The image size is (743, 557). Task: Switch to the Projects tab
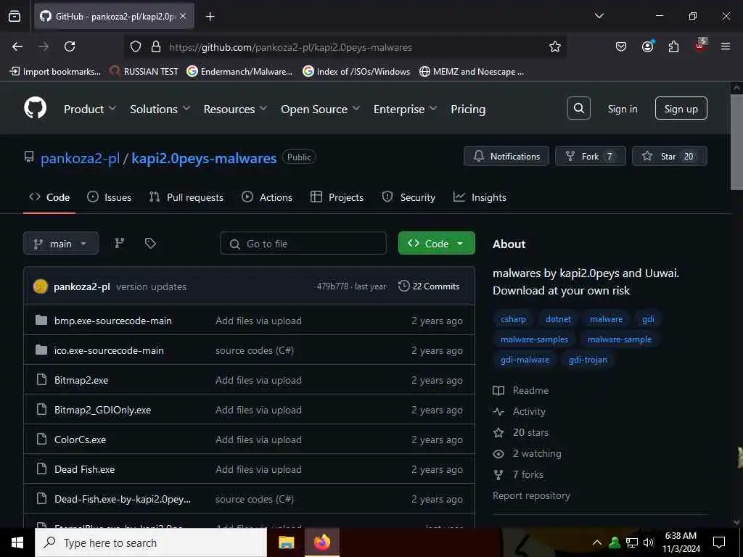[337, 197]
